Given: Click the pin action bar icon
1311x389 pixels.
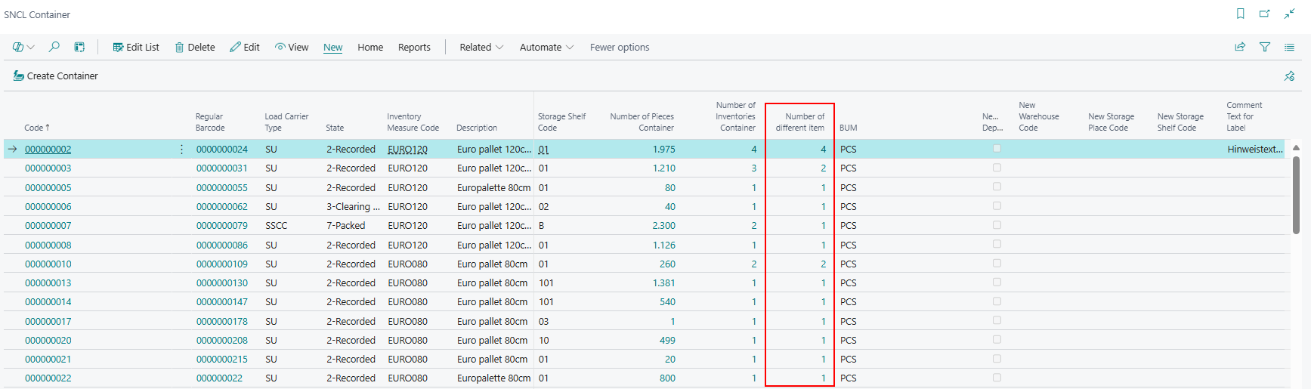Looking at the screenshot, I should 1289,76.
